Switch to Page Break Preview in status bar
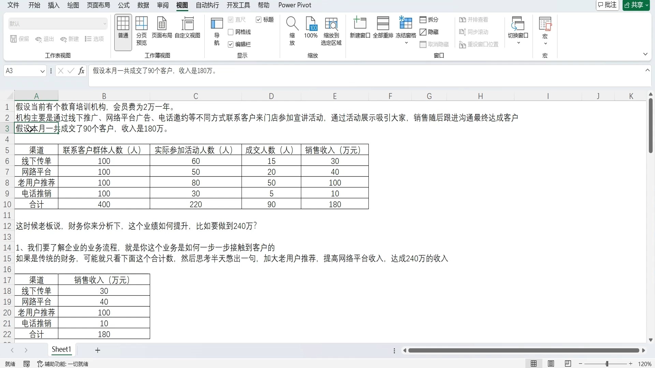This screenshot has height=368, width=655. point(568,364)
